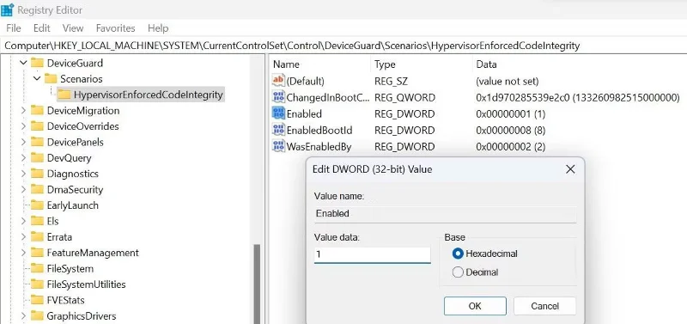Expand the Els tree node
687x324 pixels.
23,221
